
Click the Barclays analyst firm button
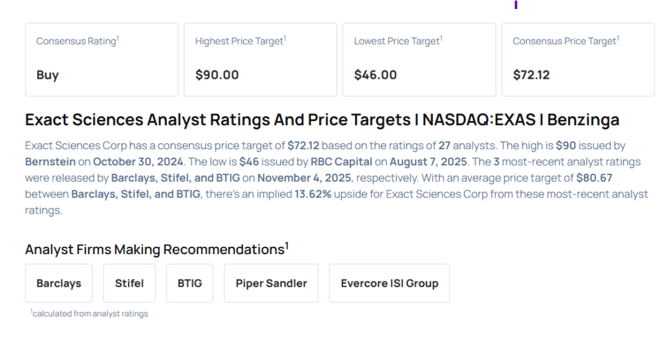tap(59, 283)
